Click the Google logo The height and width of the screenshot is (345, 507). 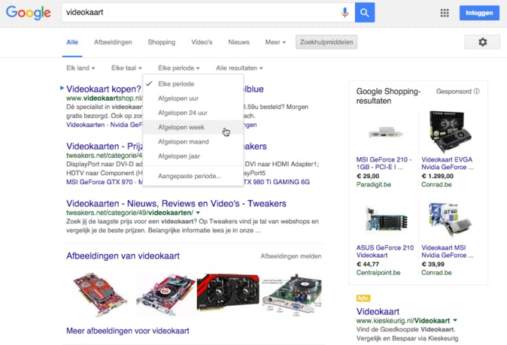[28, 13]
